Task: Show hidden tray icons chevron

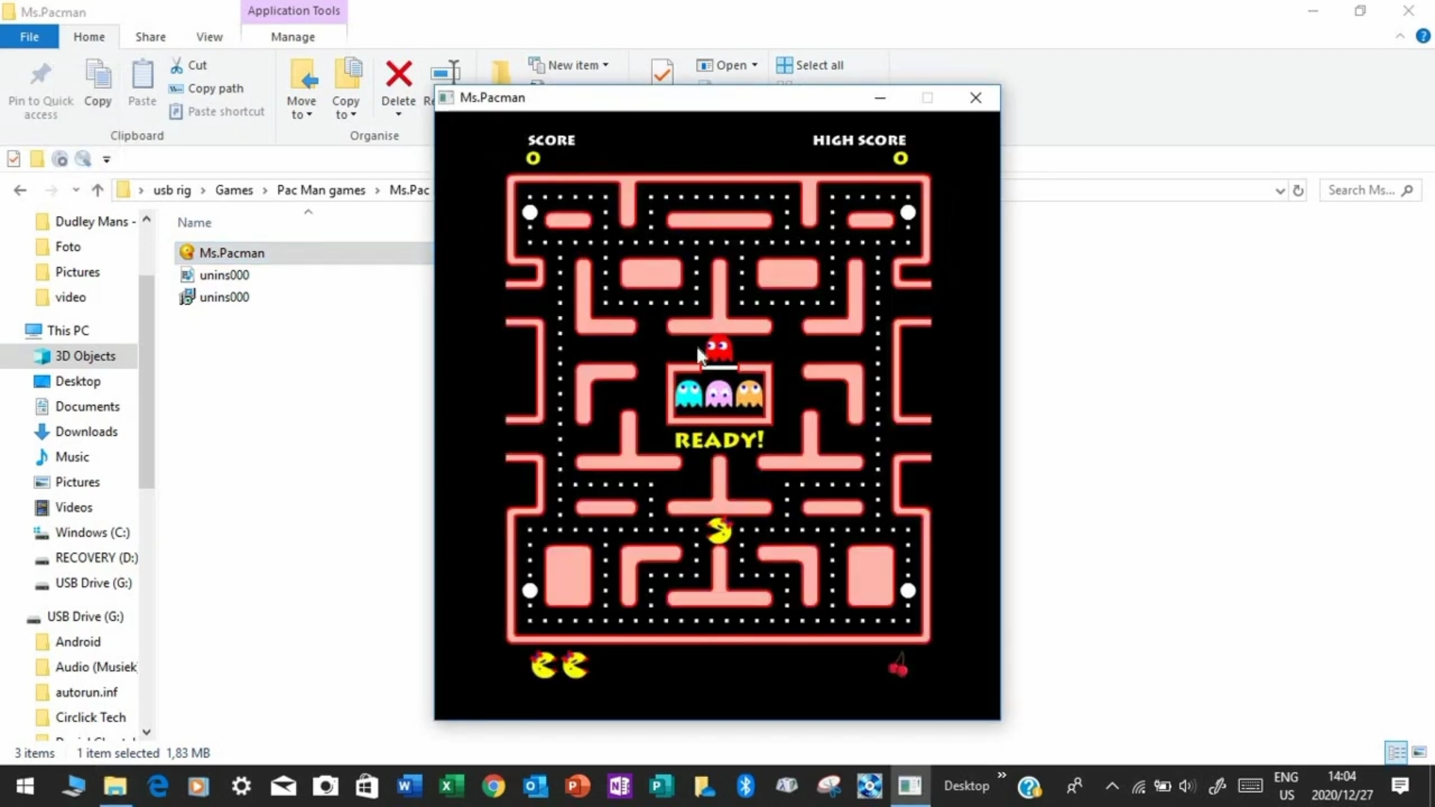Action: pyautogui.click(x=1112, y=786)
